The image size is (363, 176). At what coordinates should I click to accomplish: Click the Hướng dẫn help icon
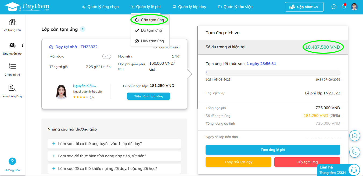(x=12, y=161)
